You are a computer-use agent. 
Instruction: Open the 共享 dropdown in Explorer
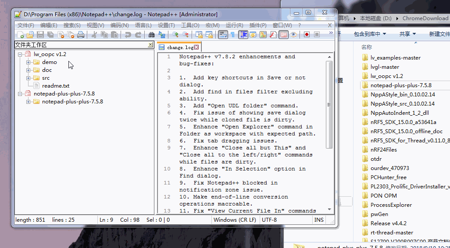coord(407,34)
